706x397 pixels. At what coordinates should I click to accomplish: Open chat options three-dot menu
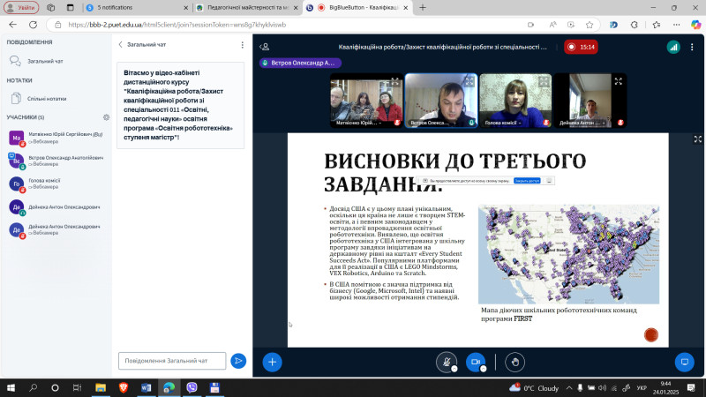[x=243, y=44]
